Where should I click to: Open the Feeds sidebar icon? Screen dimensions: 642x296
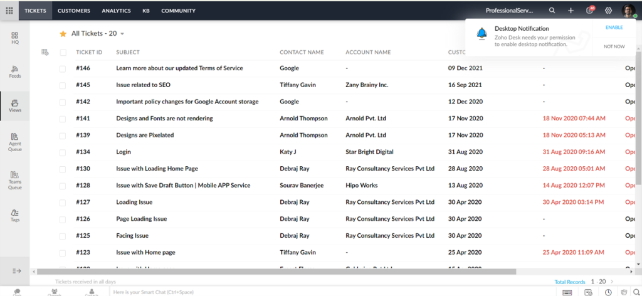pyautogui.click(x=15, y=71)
